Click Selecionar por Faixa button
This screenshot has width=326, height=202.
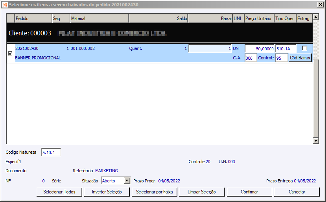point(154,192)
